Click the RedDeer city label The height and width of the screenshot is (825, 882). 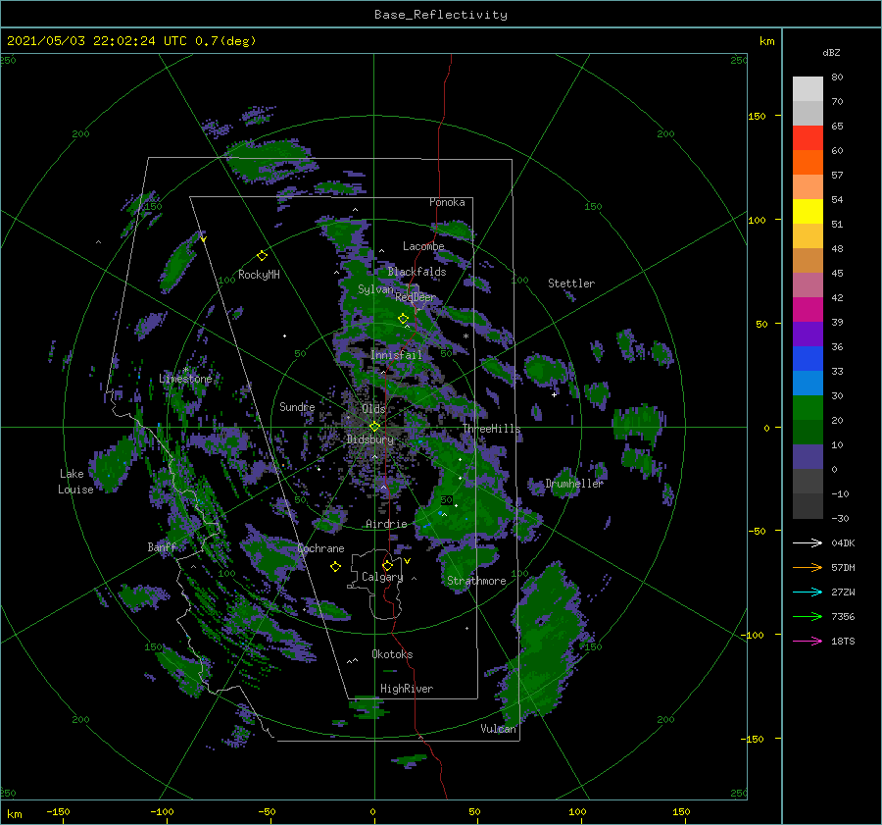pyautogui.click(x=416, y=297)
